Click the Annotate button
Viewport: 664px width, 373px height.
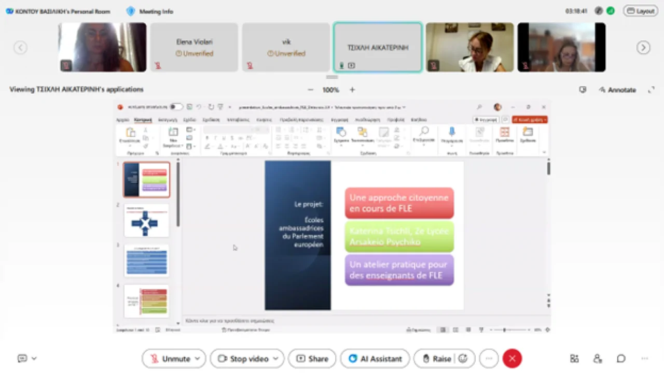tap(617, 90)
